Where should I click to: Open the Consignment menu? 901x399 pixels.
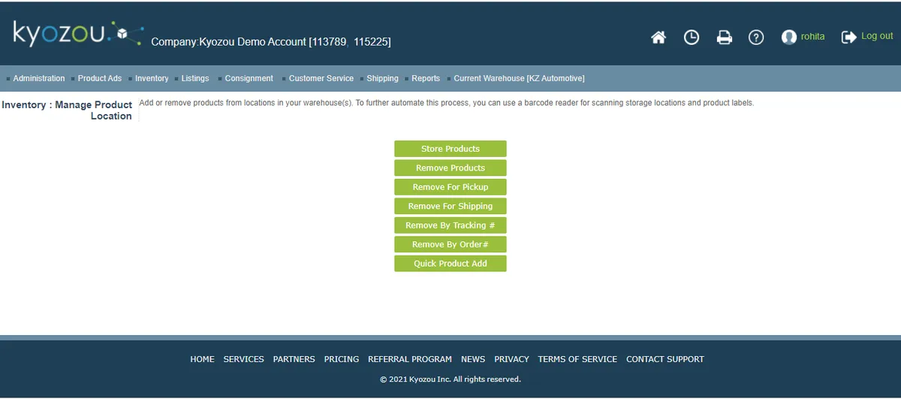[249, 78]
